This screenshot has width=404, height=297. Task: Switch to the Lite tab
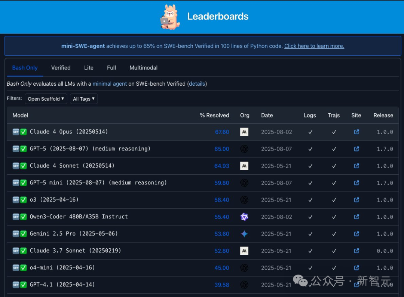[89, 68]
